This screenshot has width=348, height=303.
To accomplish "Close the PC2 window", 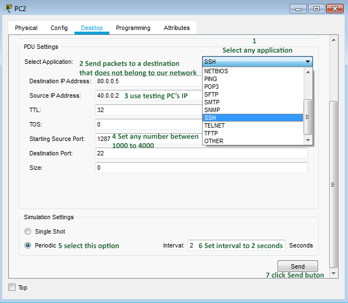I will click(335, 9).
